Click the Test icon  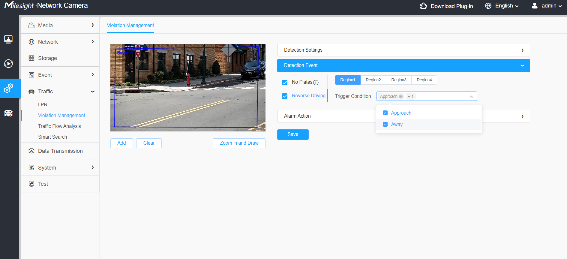(31, 184)
